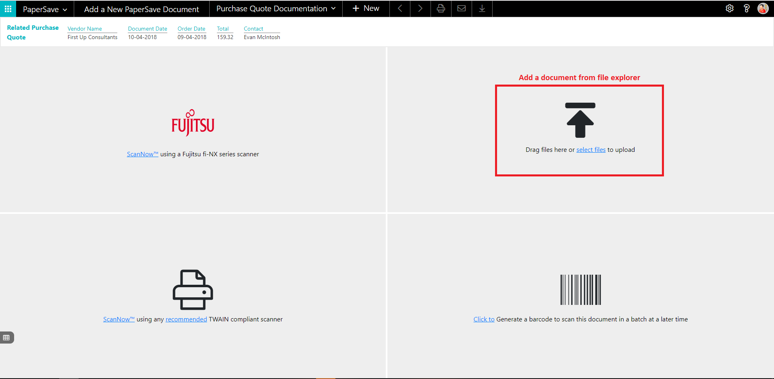Click the barcode image
This screenshot has height=379, width=774.
[580, 290]
